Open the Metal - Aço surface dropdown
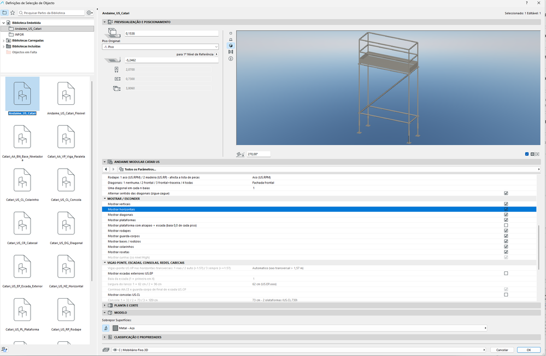Screen dimensions: 546x356 [299, 328]
